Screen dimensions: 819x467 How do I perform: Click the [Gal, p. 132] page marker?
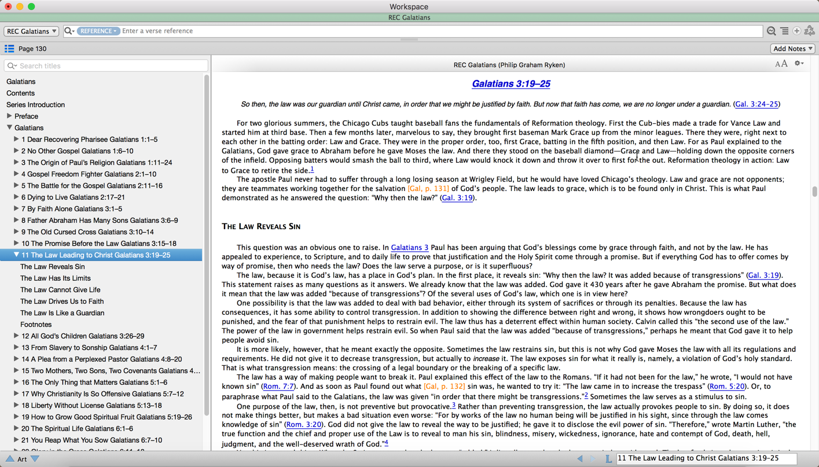pos(445,387)
